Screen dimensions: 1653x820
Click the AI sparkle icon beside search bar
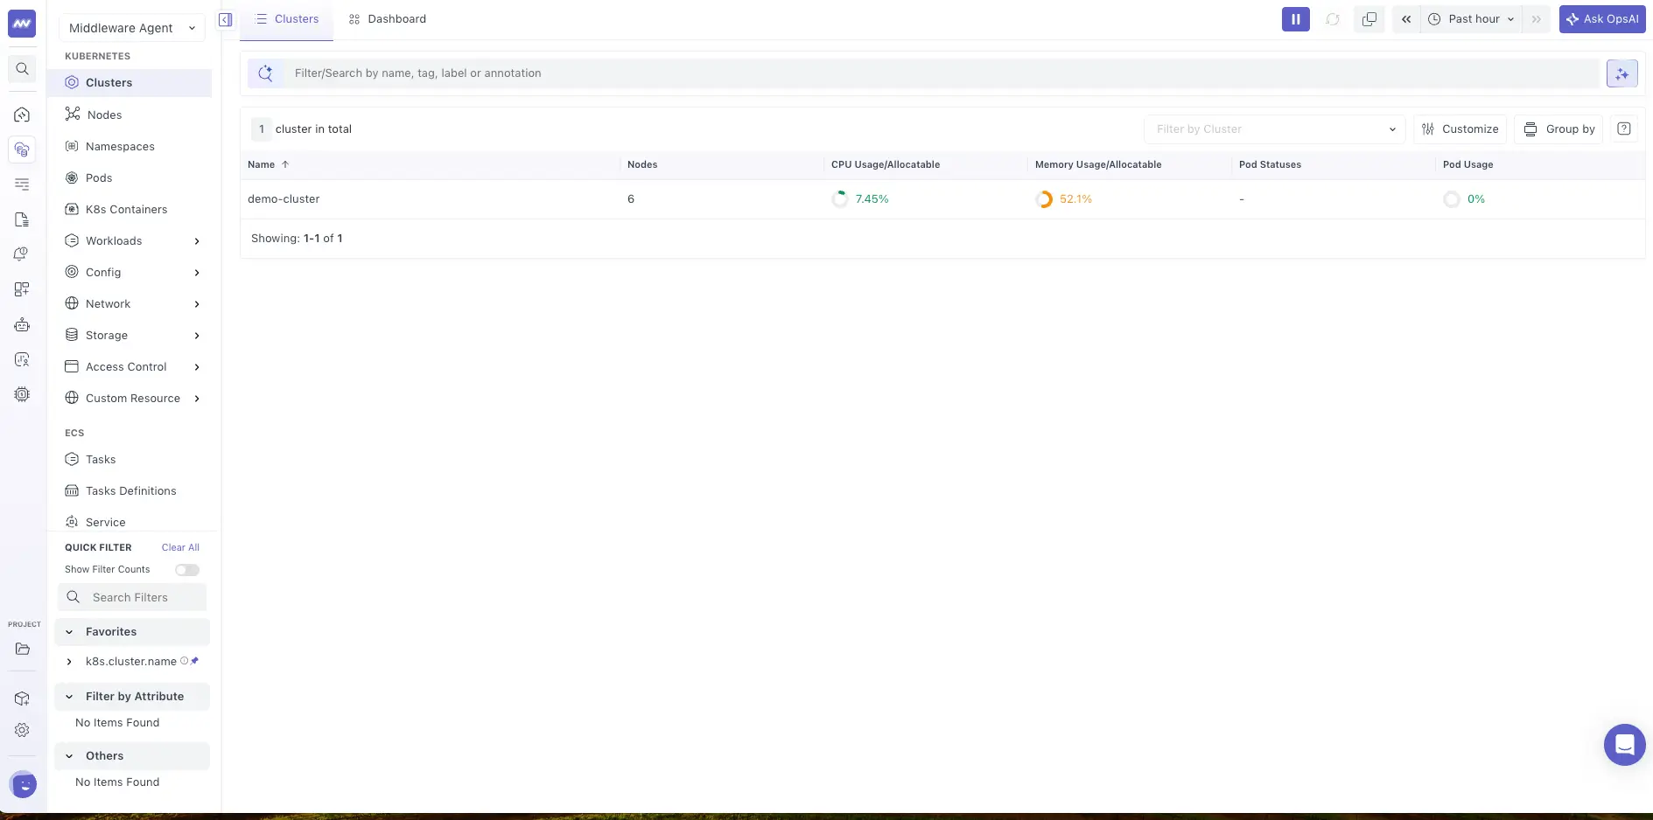click(x=1622, y=73)
